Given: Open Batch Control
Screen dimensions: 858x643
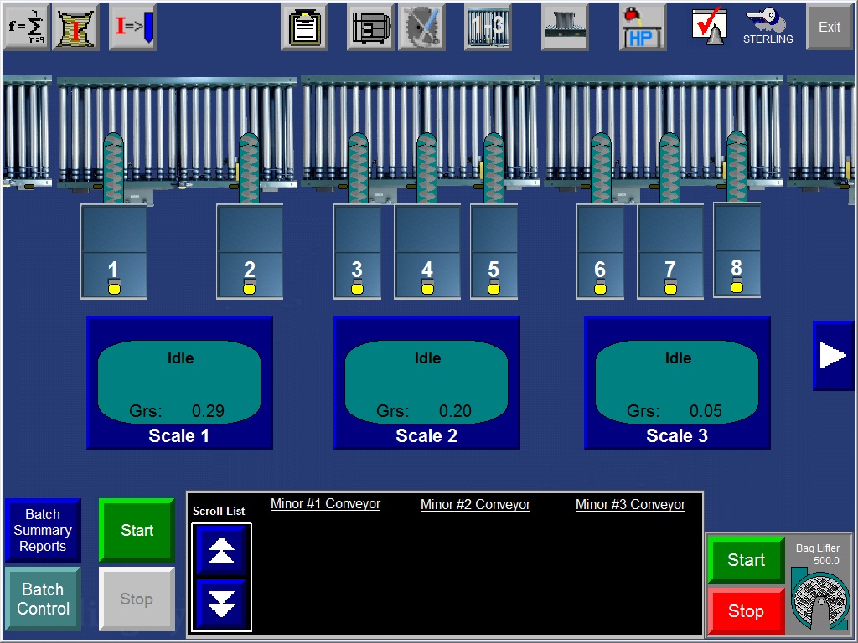Looking at the screenshot, I should 43,599.
